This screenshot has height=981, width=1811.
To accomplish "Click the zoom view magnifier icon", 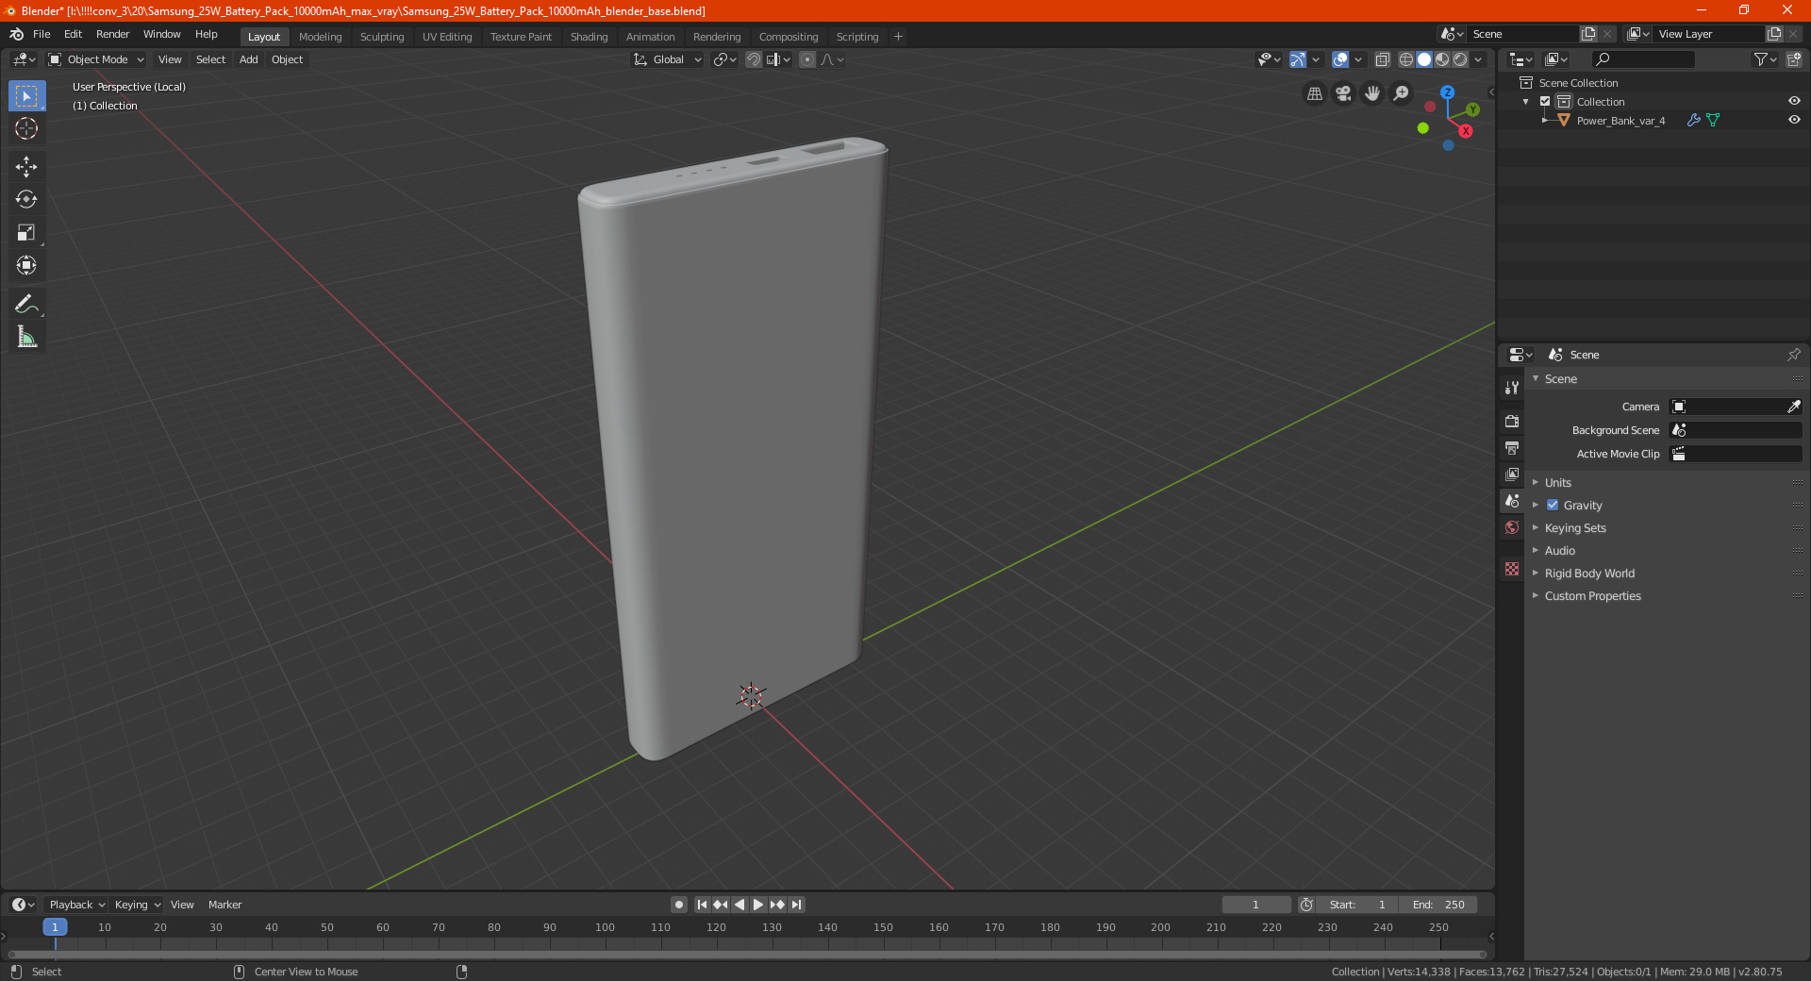I will pyautogui.click(x=1402, y=93).
